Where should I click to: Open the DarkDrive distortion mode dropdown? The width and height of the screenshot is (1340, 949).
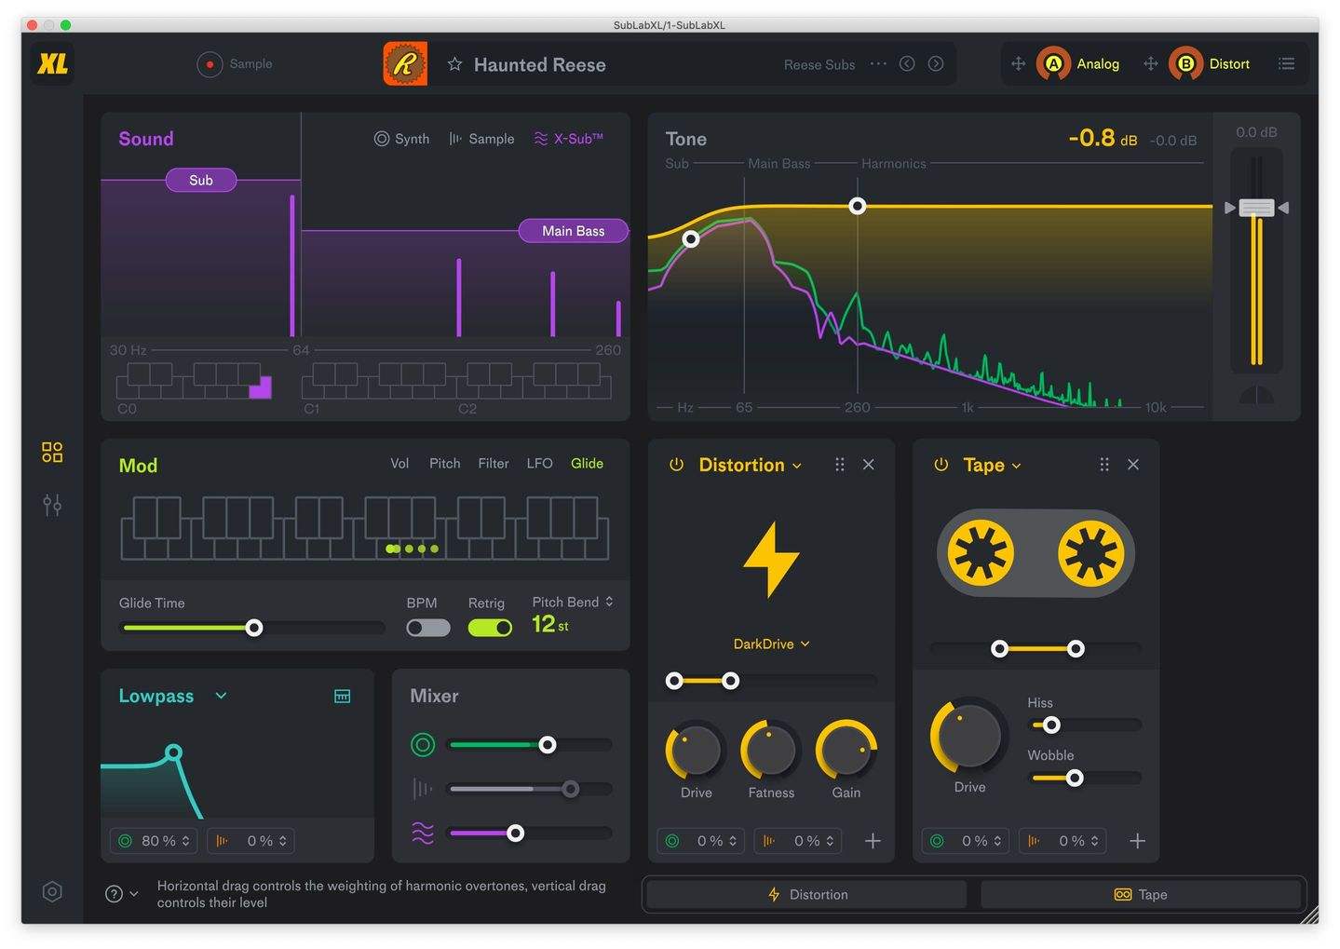pyautogui.click(x=771, y=644)
